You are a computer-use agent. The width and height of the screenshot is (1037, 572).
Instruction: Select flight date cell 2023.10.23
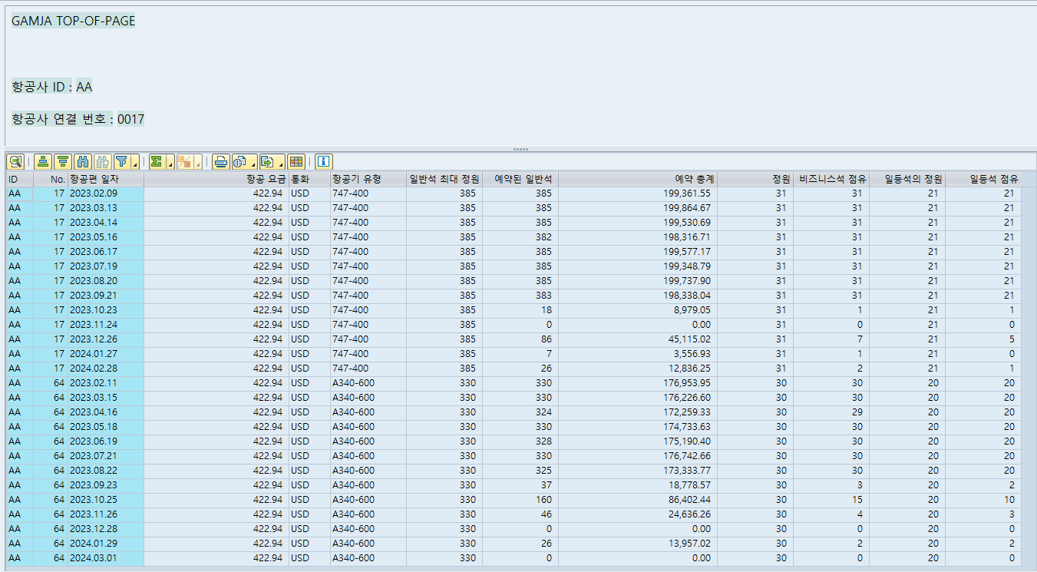point(106,310)
